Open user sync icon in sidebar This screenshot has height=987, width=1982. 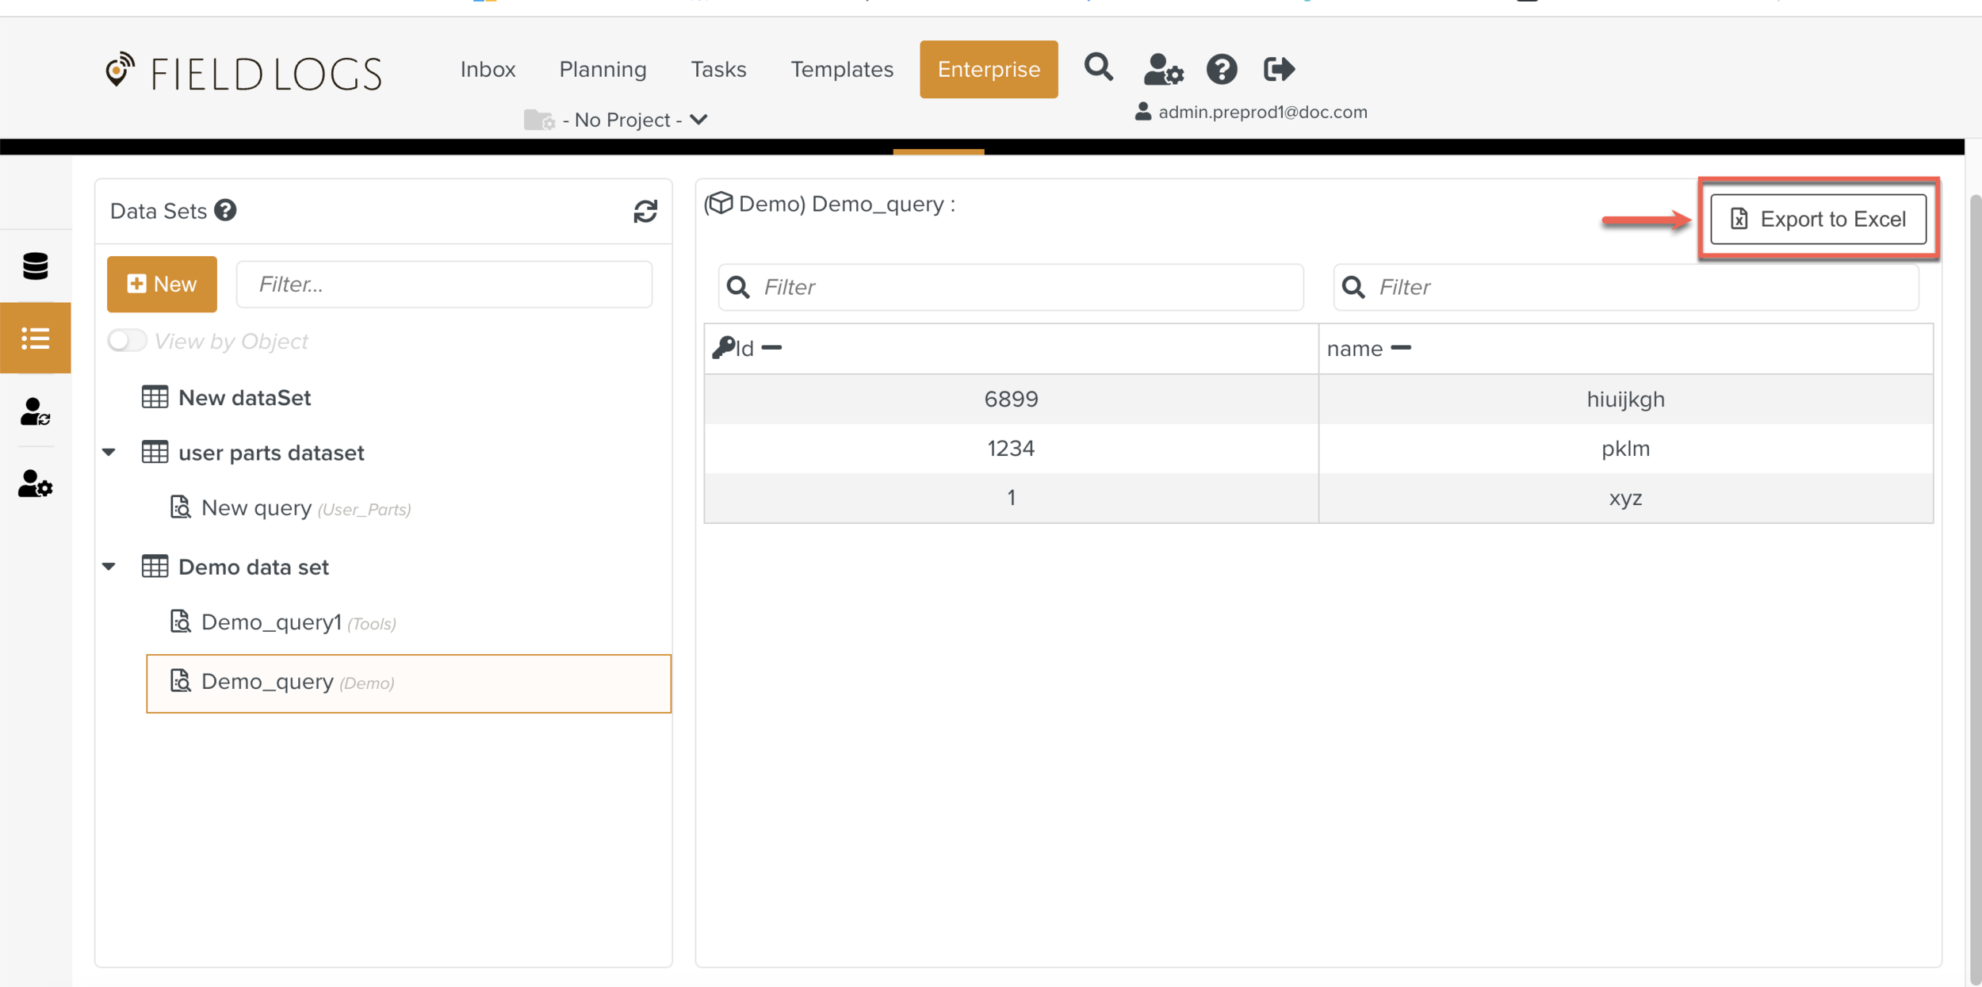(x=36, y=412)
